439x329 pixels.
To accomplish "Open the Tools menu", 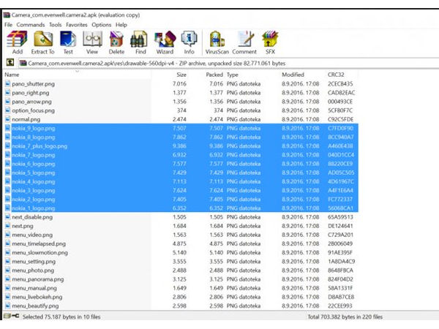I will [x=55, y=25].
